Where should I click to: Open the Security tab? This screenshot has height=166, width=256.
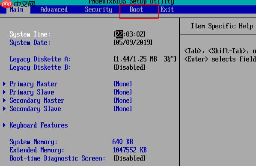(98, 9)
